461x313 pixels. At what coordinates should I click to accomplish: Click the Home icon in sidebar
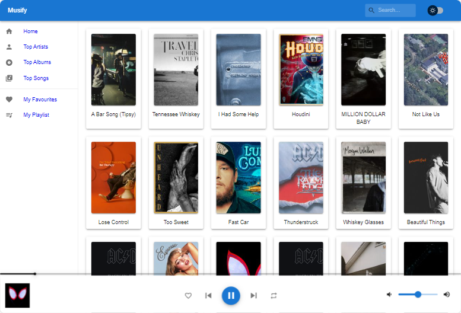point(9,31)
